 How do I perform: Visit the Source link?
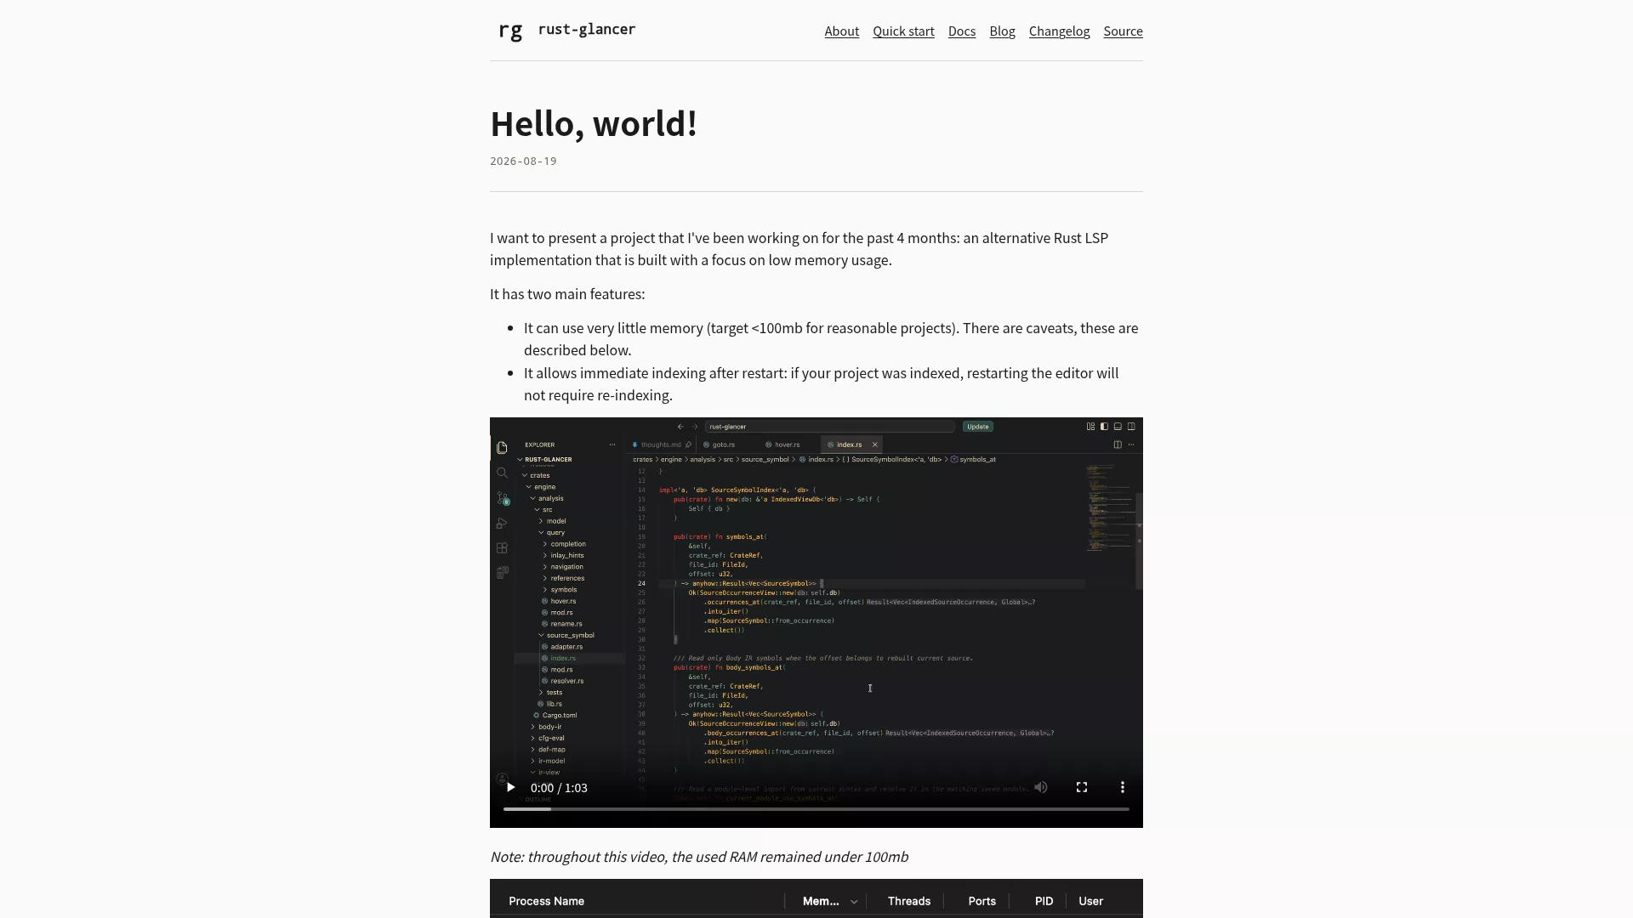[x=1123, y=31]
